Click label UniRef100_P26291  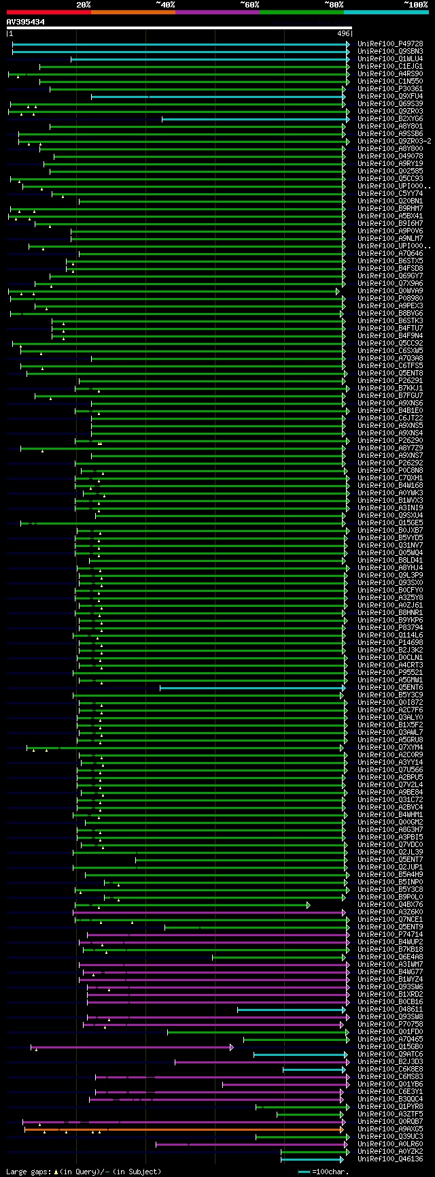point(390,380)
